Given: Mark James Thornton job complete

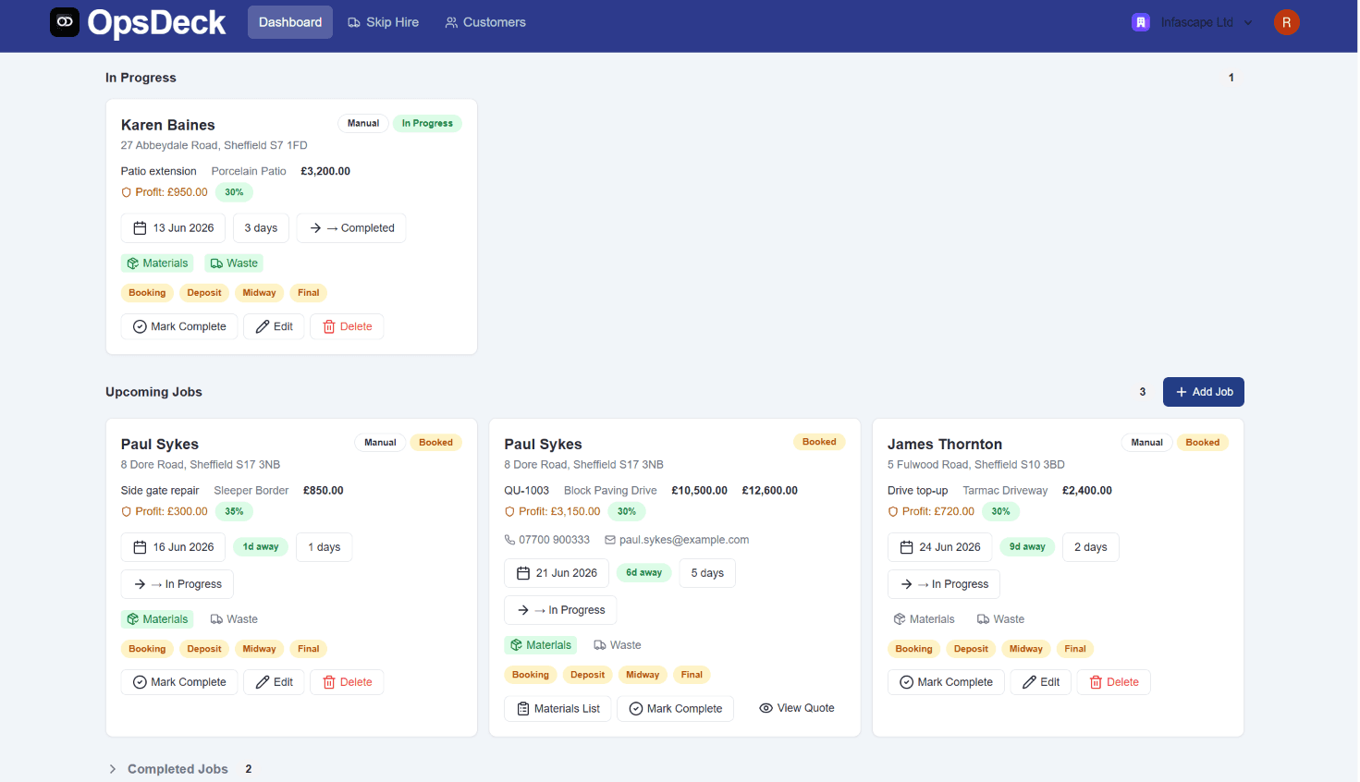Looking at the screenshot, I should click(946, 682).
